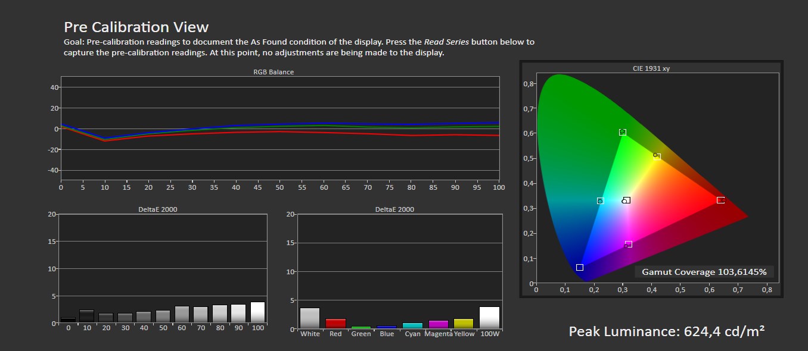Viewport: 808px width, 351px height.
Task: Select the Cyan bar in the DeltaE chart
Action: tap(412, 325)
